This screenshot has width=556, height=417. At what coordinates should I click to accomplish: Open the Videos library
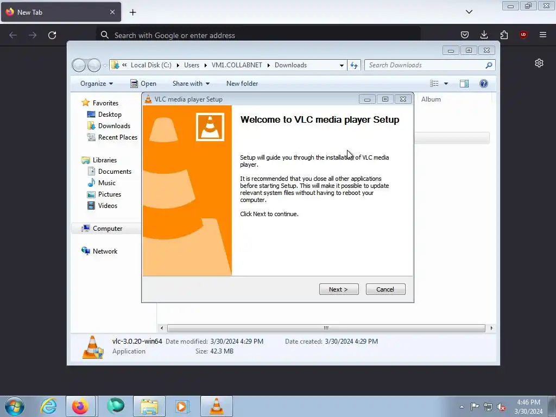[108, 206]
